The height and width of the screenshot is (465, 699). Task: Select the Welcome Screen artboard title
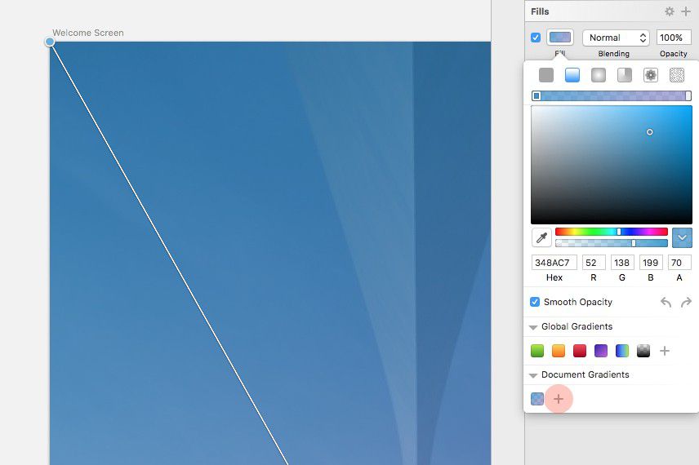[88, 33]
